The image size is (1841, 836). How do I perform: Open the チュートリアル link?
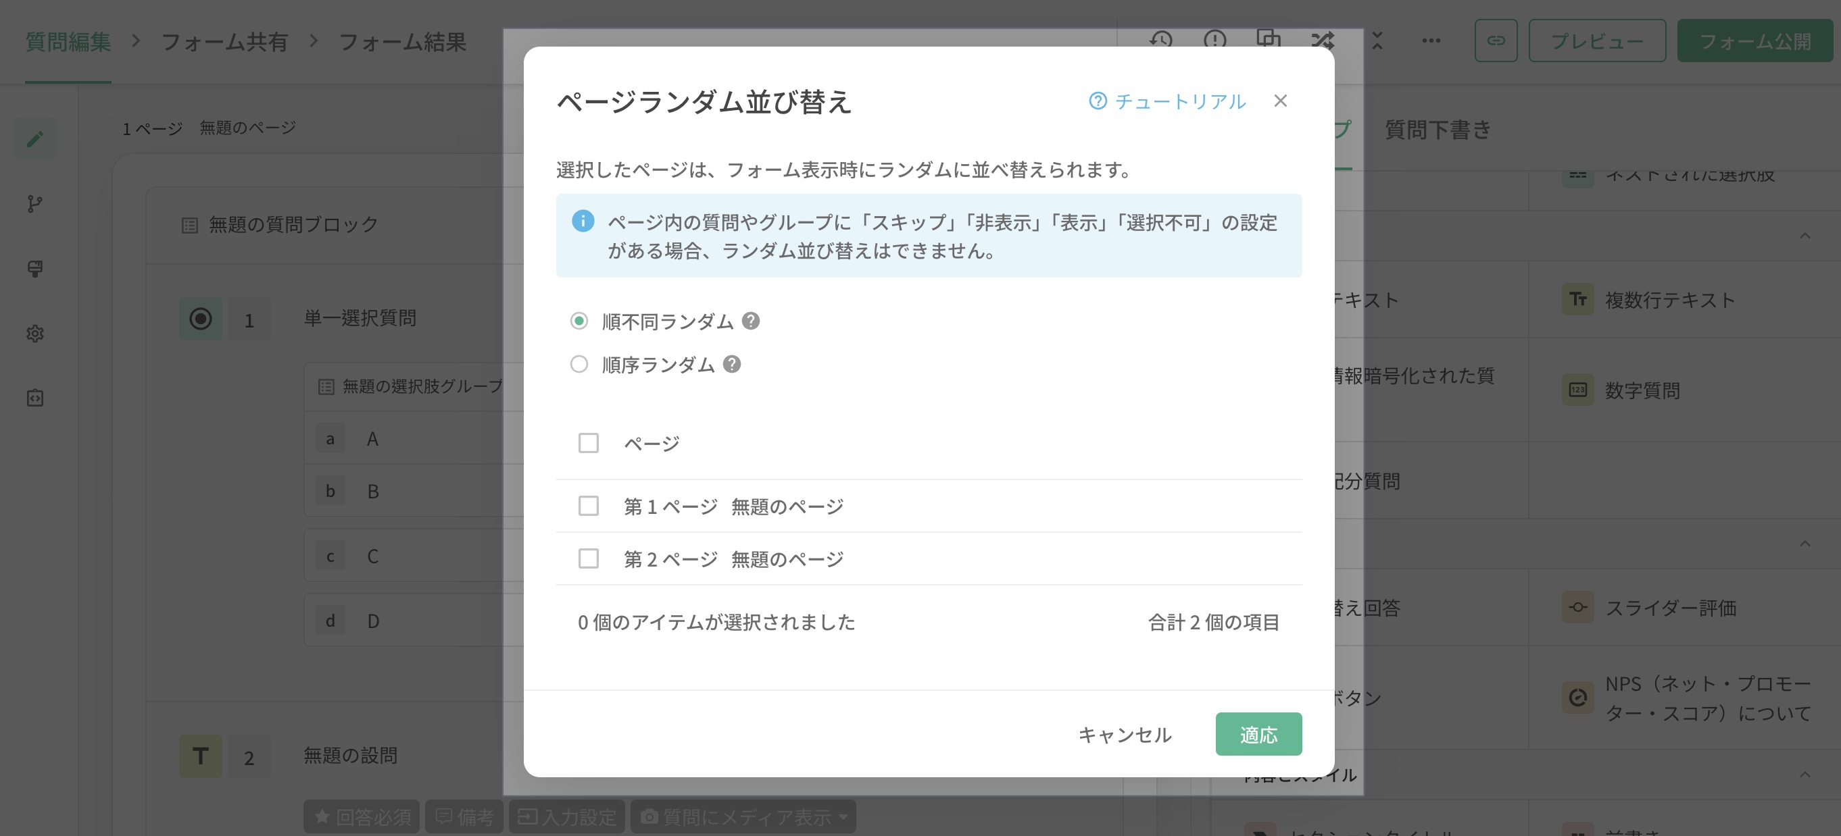(1167, 101)
